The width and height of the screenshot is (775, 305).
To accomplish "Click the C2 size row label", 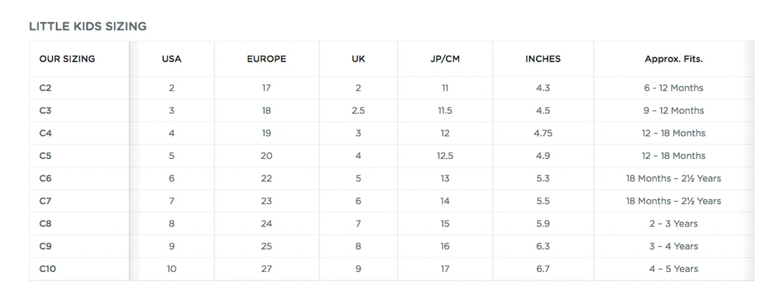I will (x=45, y=88).
